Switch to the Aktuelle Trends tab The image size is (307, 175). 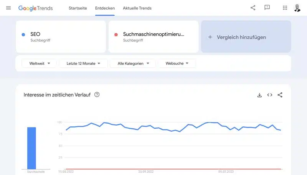(x=137, y=8)
